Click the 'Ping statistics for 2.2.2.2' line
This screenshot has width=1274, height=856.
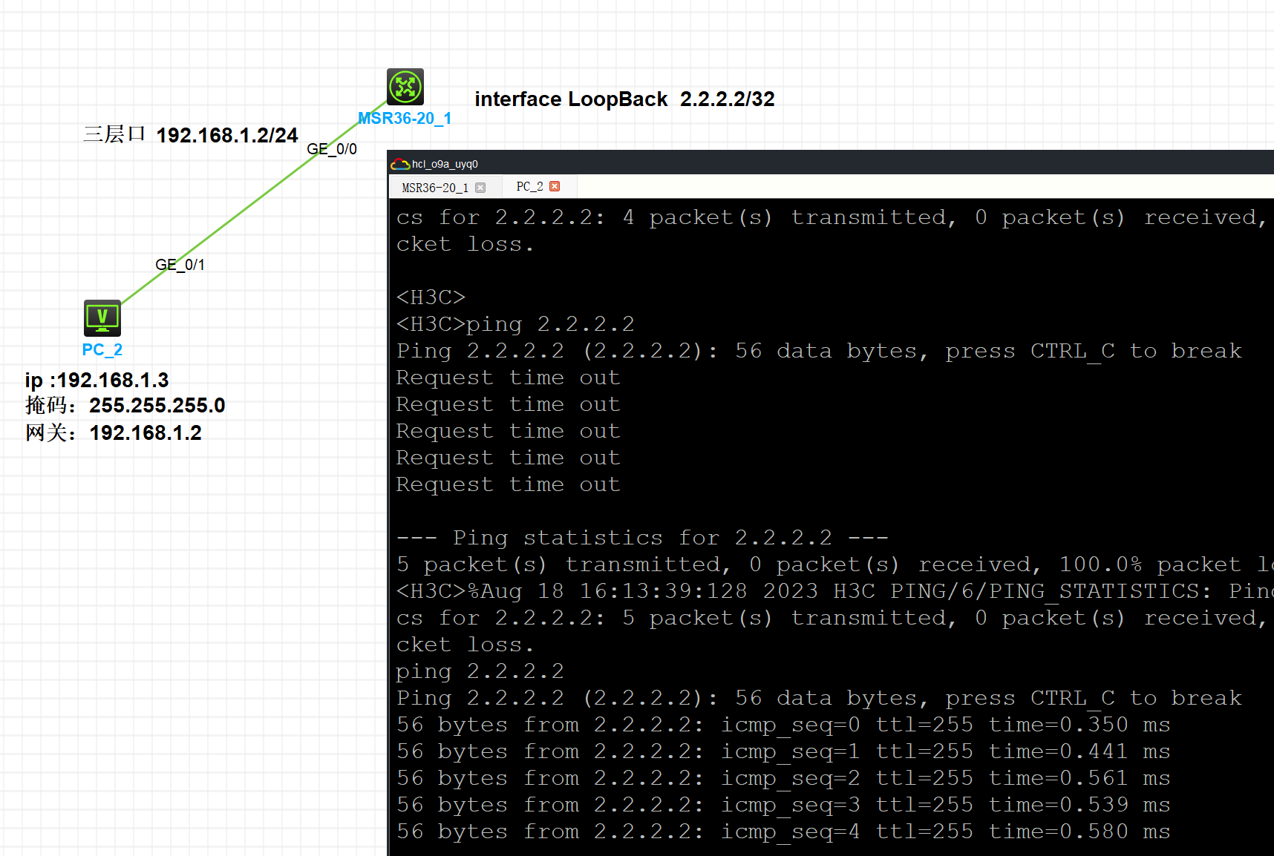click(x=642, y=538)
